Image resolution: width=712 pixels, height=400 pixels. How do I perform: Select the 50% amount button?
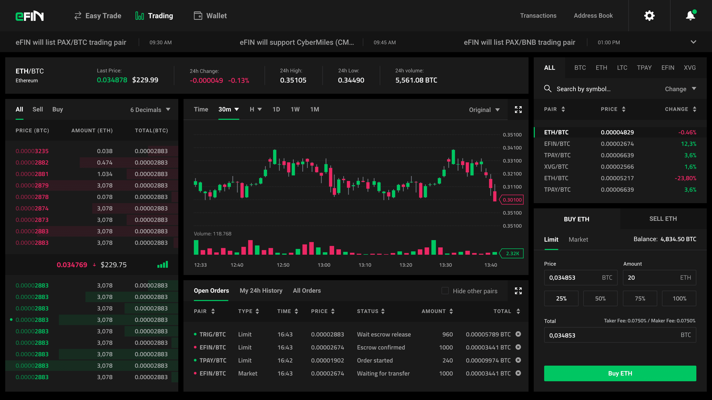point(600,298)
